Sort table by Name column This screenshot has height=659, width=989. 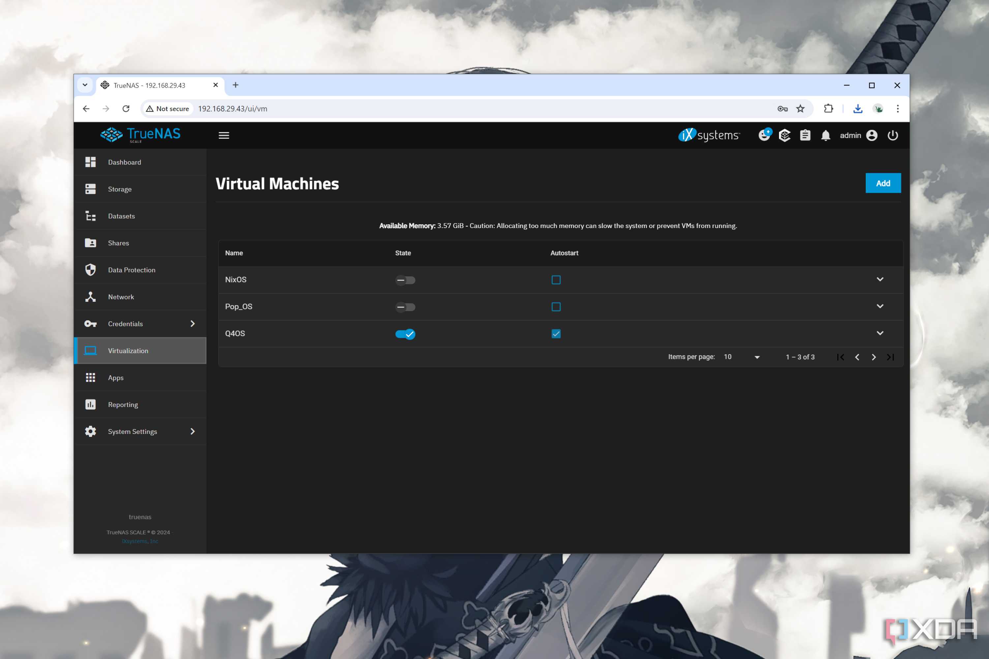click(x=234, y=253)
